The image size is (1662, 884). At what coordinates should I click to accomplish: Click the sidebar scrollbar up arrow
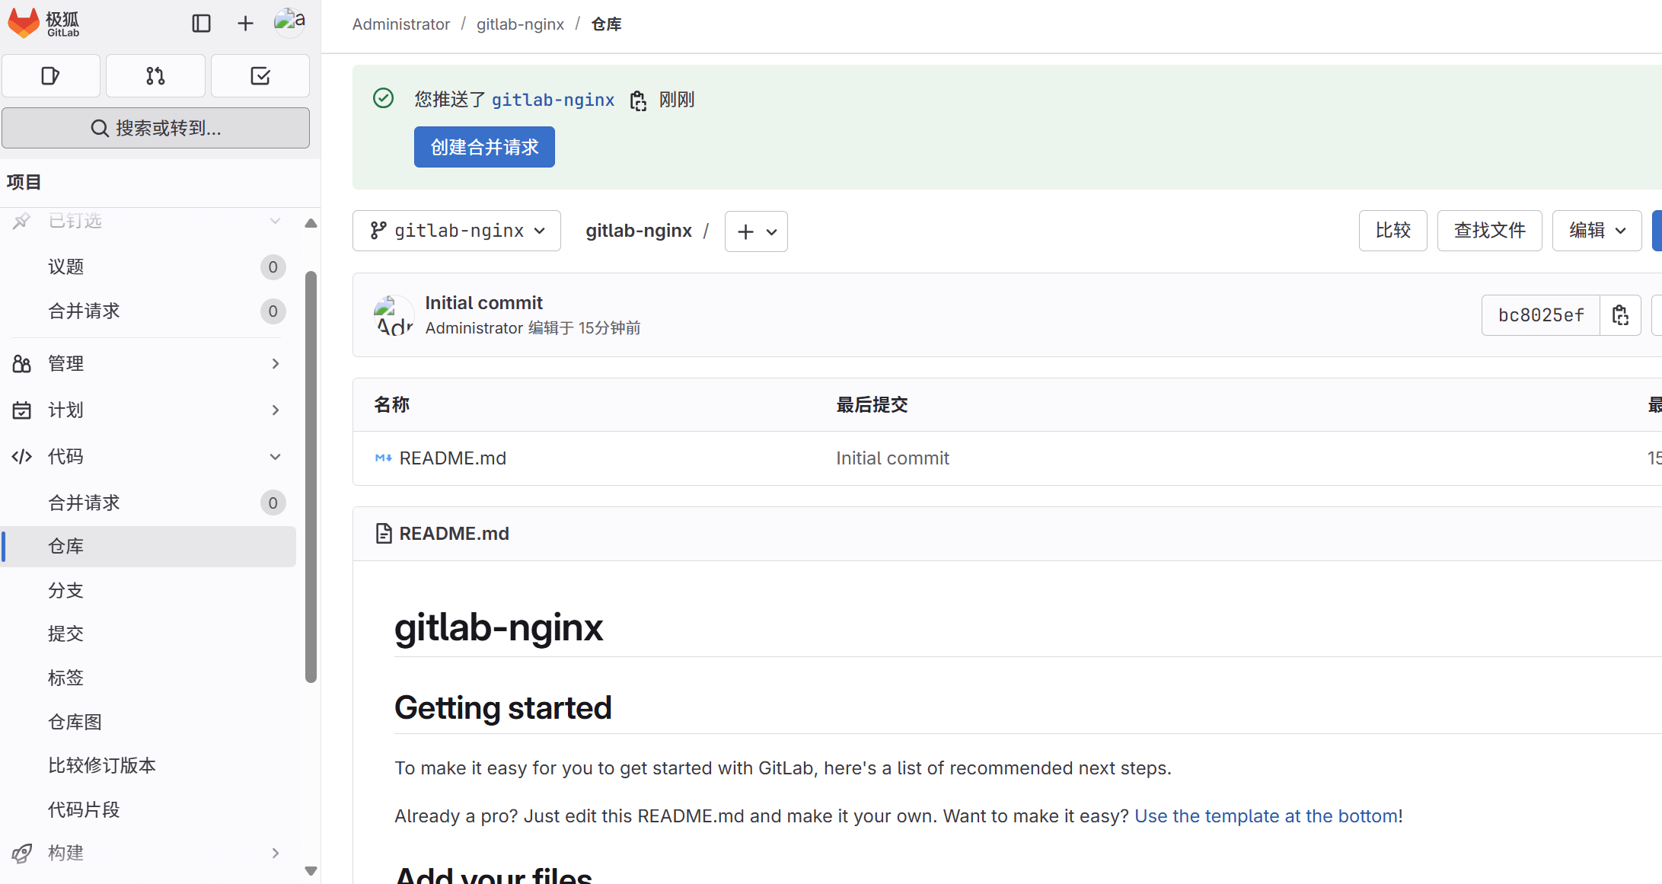coord(311,223)
